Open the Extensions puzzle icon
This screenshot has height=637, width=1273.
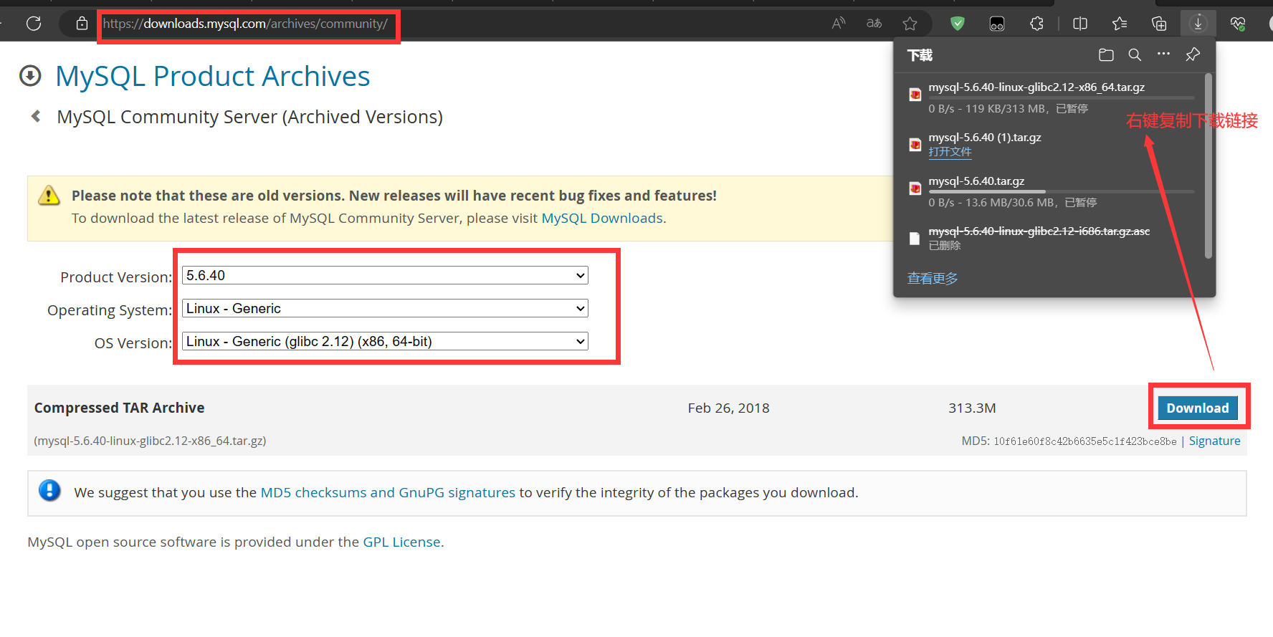(x=1036, y=24)
